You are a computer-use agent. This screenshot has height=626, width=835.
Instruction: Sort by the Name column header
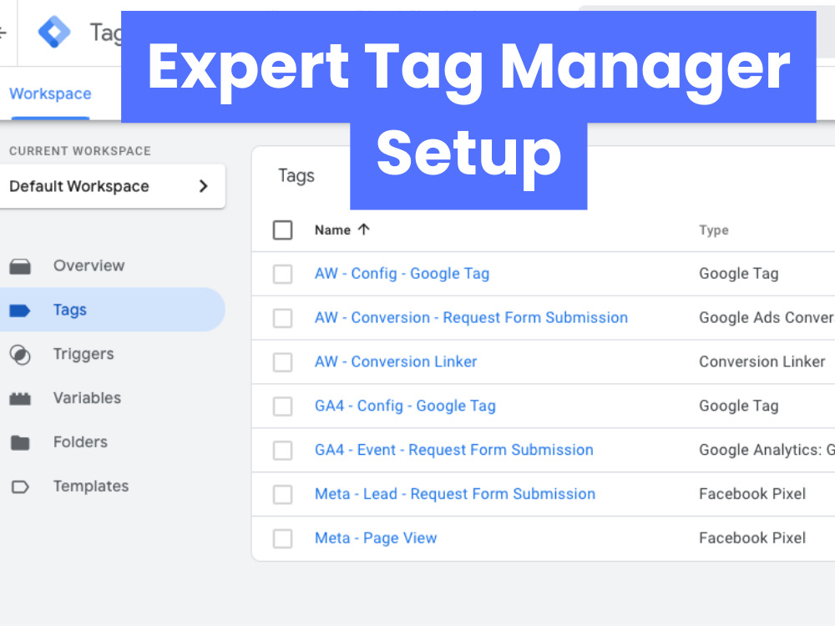(x=333, y=230)
